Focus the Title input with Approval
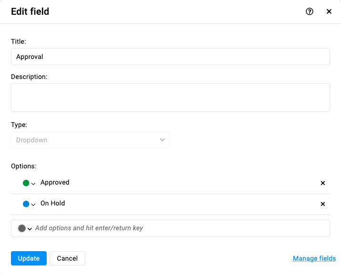341x274 pixels. [x=170, y=57]
